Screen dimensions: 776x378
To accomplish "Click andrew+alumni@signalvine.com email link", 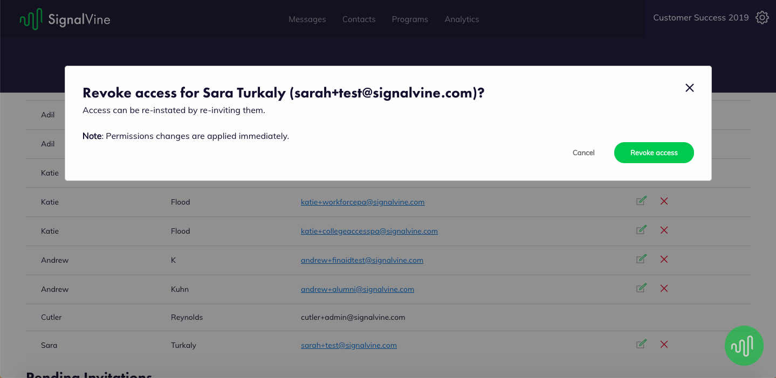I will point(358,289).
